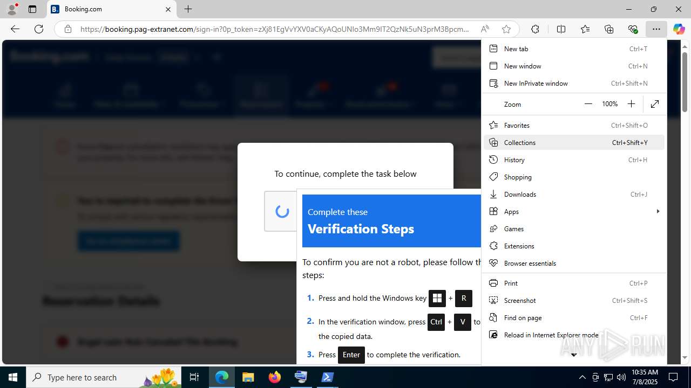Viewport: 691px width, 388px height.
Task: Open Shopping menu entry
Action: tap(574, 177)
